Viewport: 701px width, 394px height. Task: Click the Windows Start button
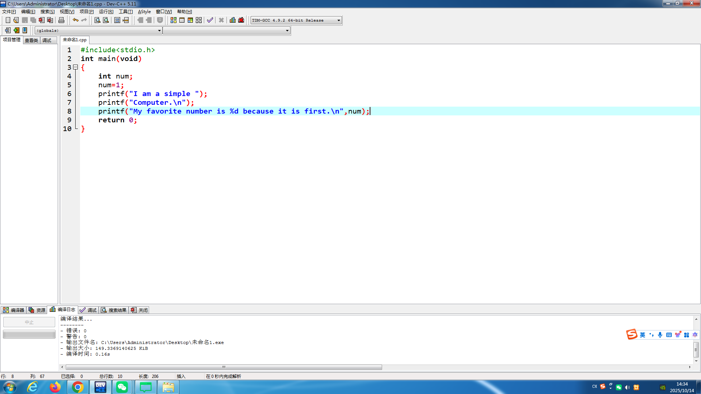point(10,387)
